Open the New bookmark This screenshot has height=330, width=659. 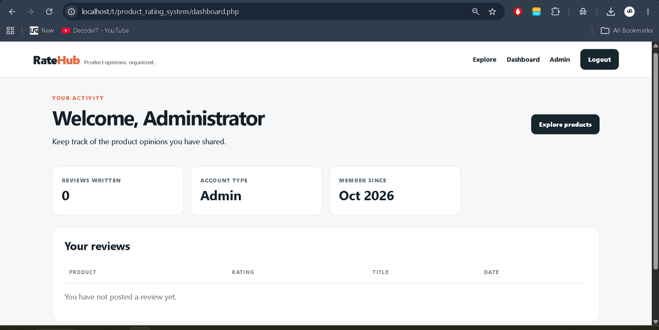42,30
